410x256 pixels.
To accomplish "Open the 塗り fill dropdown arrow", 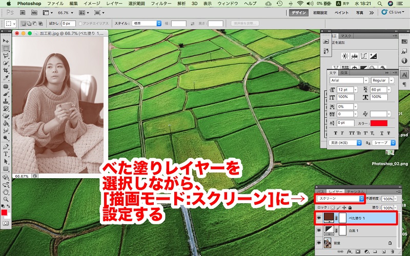I will point(395,208).
